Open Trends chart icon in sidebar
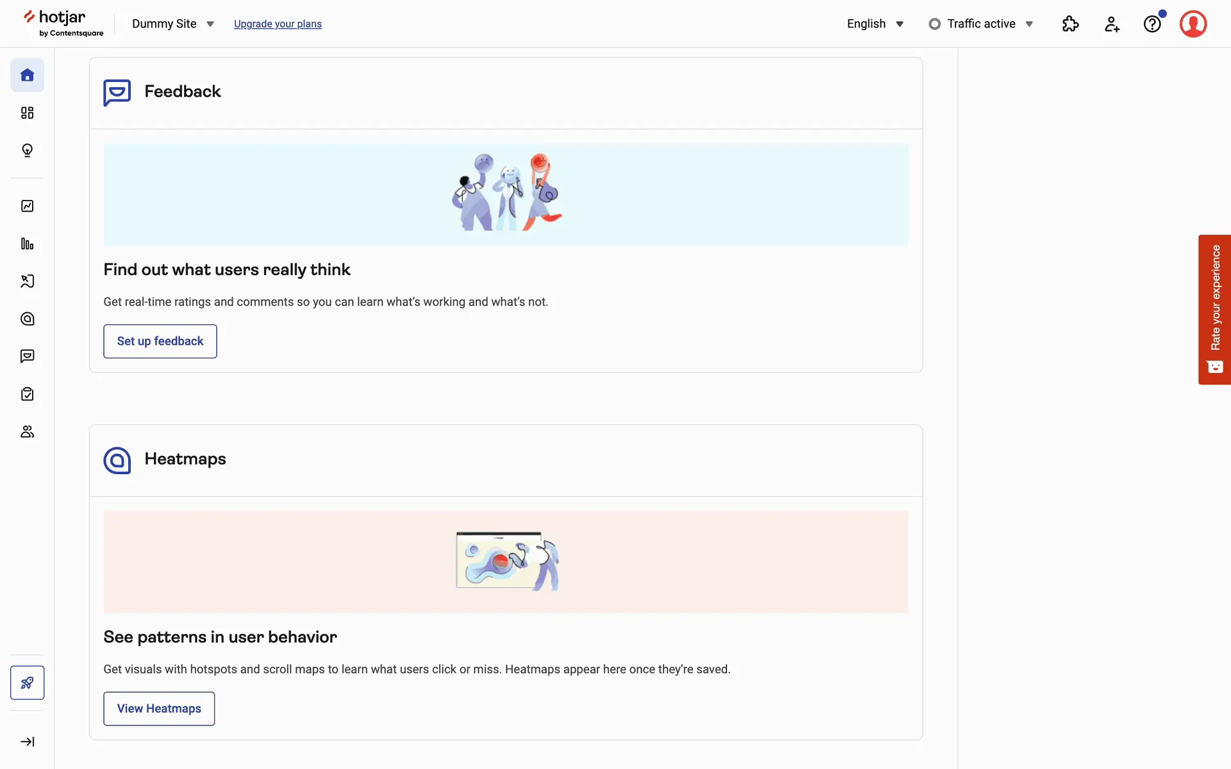The height and width of the screenshot is (769, 1231). 27,206
